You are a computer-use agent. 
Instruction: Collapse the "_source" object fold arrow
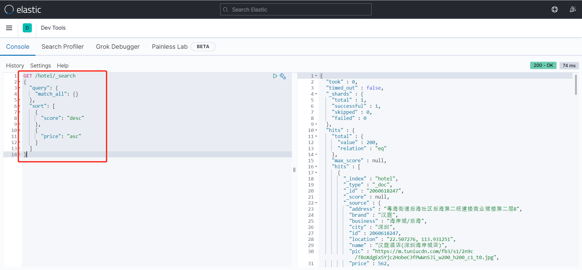[x=316, y=203]
